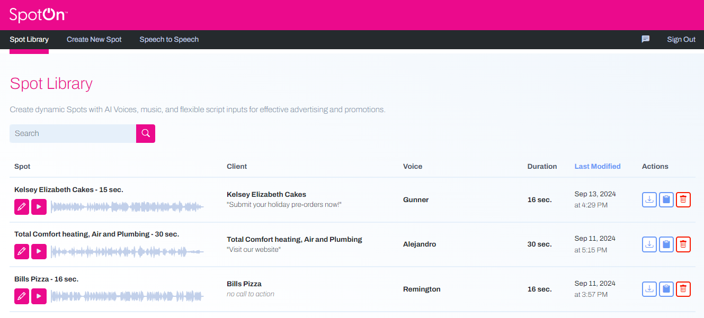Edit the Bills Pizza spot
This screenshot has width=704, height=318.
pyautogui.click(x=22, y=296)
